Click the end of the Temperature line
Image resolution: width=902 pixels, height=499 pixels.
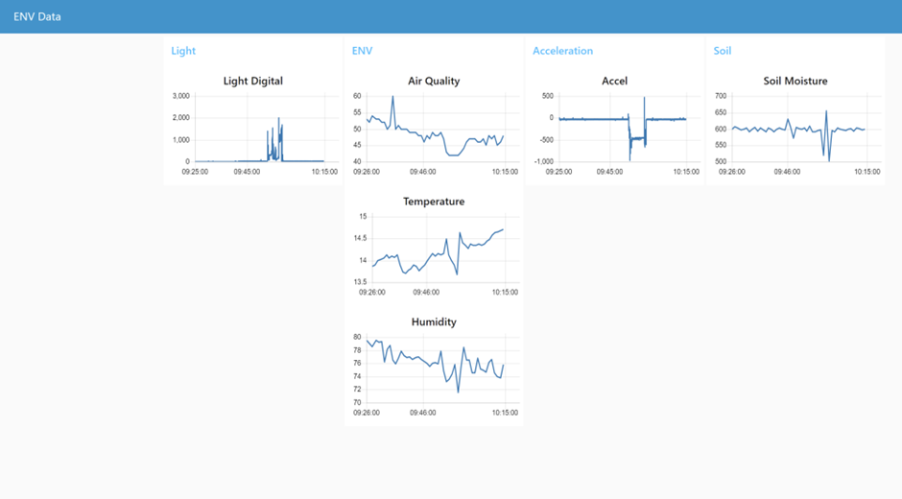[503, 229]
